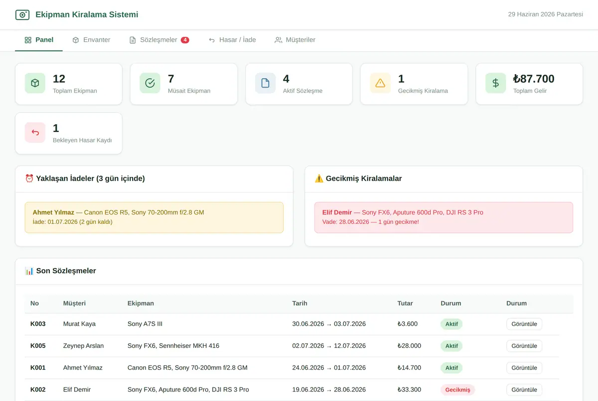This screenshot has width=598, height=401.
Task: Click the warning icon beside Gecikmiş Kiralamalar heading
Action: (x=319, y=179)
